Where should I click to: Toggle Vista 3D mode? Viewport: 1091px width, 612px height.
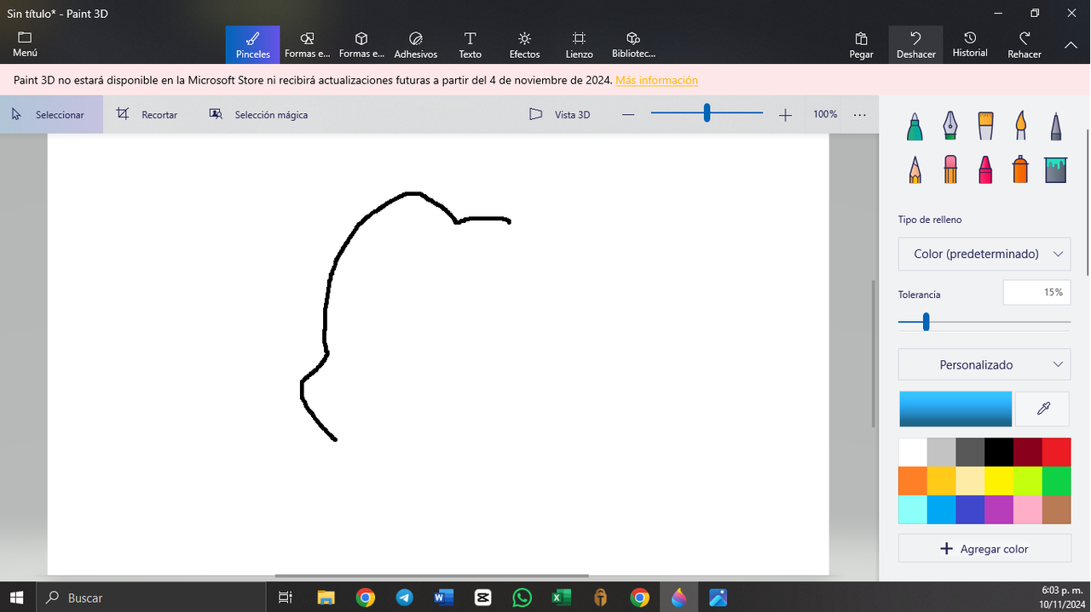pyautogui.click(x=560, y=114)
